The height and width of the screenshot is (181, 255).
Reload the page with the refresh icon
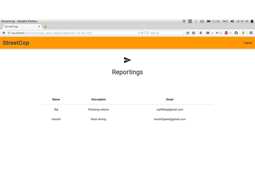[x=142, y=33]
